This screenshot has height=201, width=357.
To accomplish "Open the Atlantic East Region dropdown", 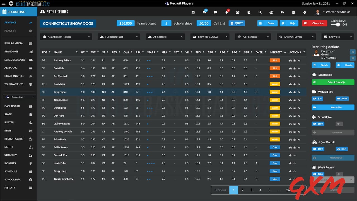I will [x=66, y=37].
